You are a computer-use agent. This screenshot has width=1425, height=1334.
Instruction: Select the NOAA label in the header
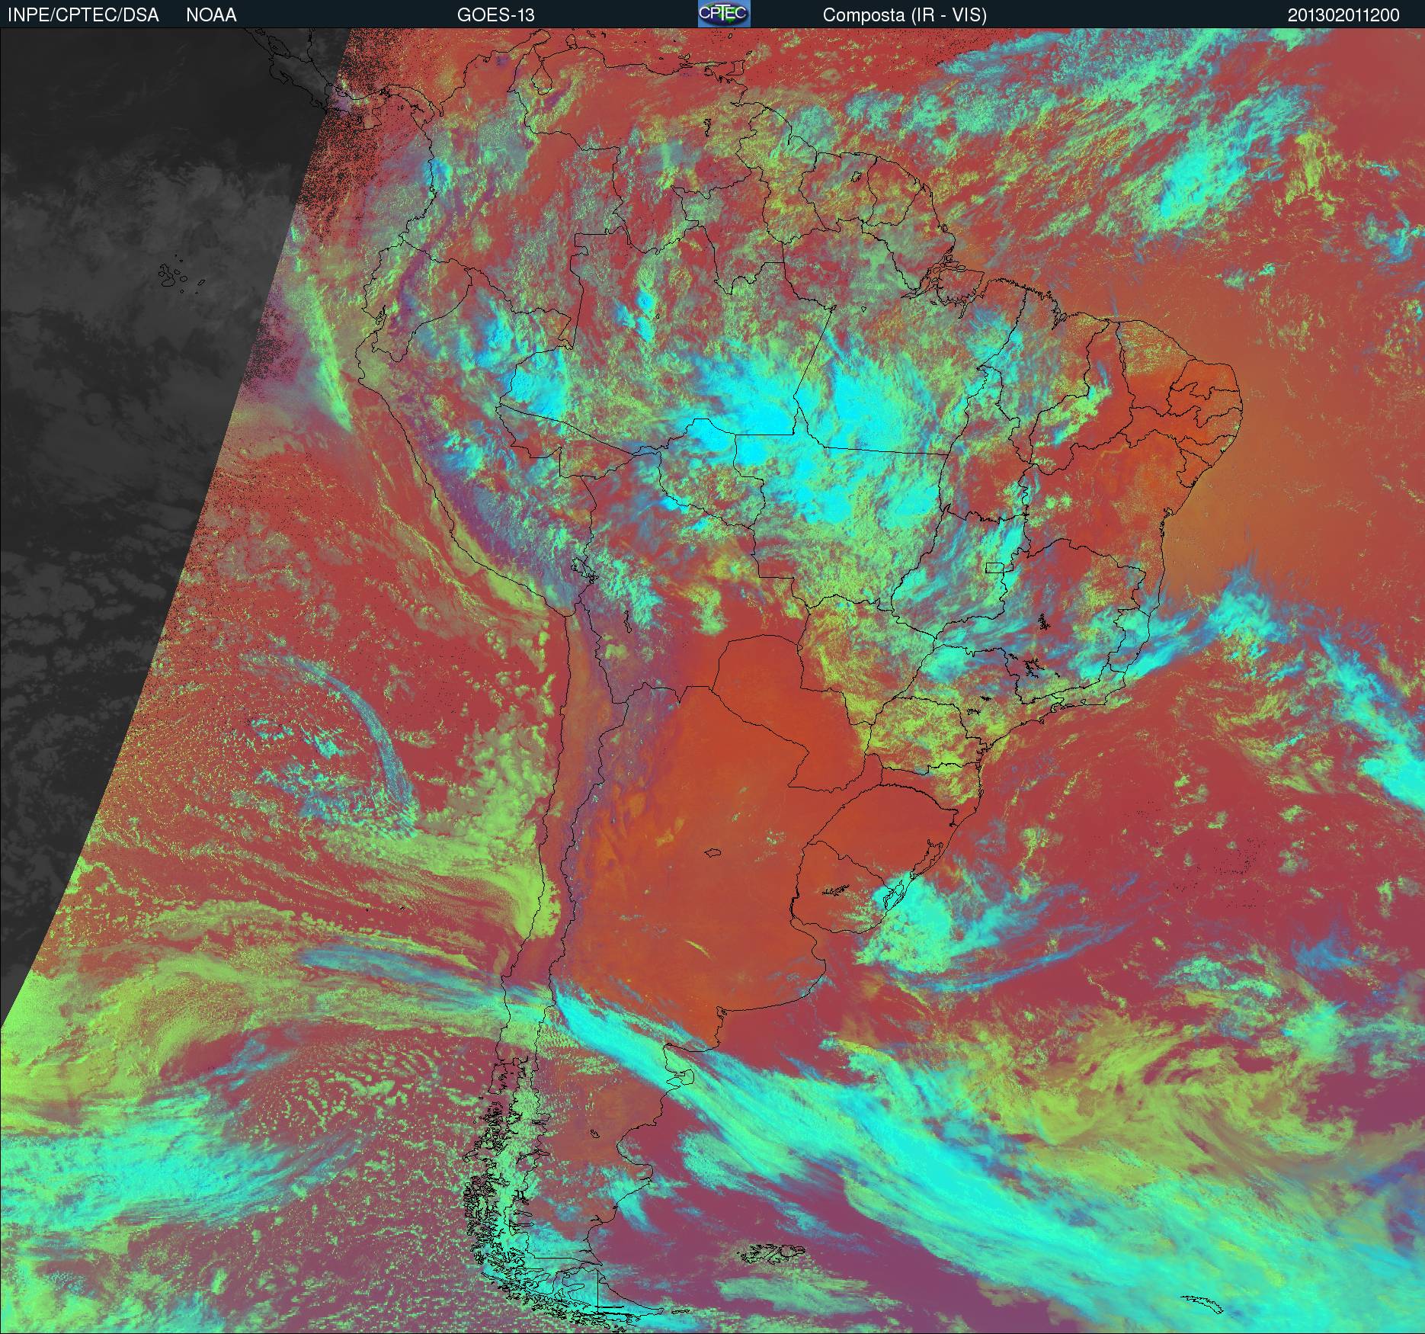[211, 15]
